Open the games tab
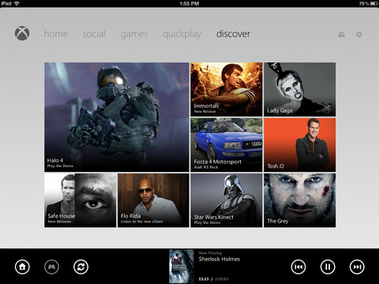Viewport: 379px width, 284px height. (x=134, y=34)
